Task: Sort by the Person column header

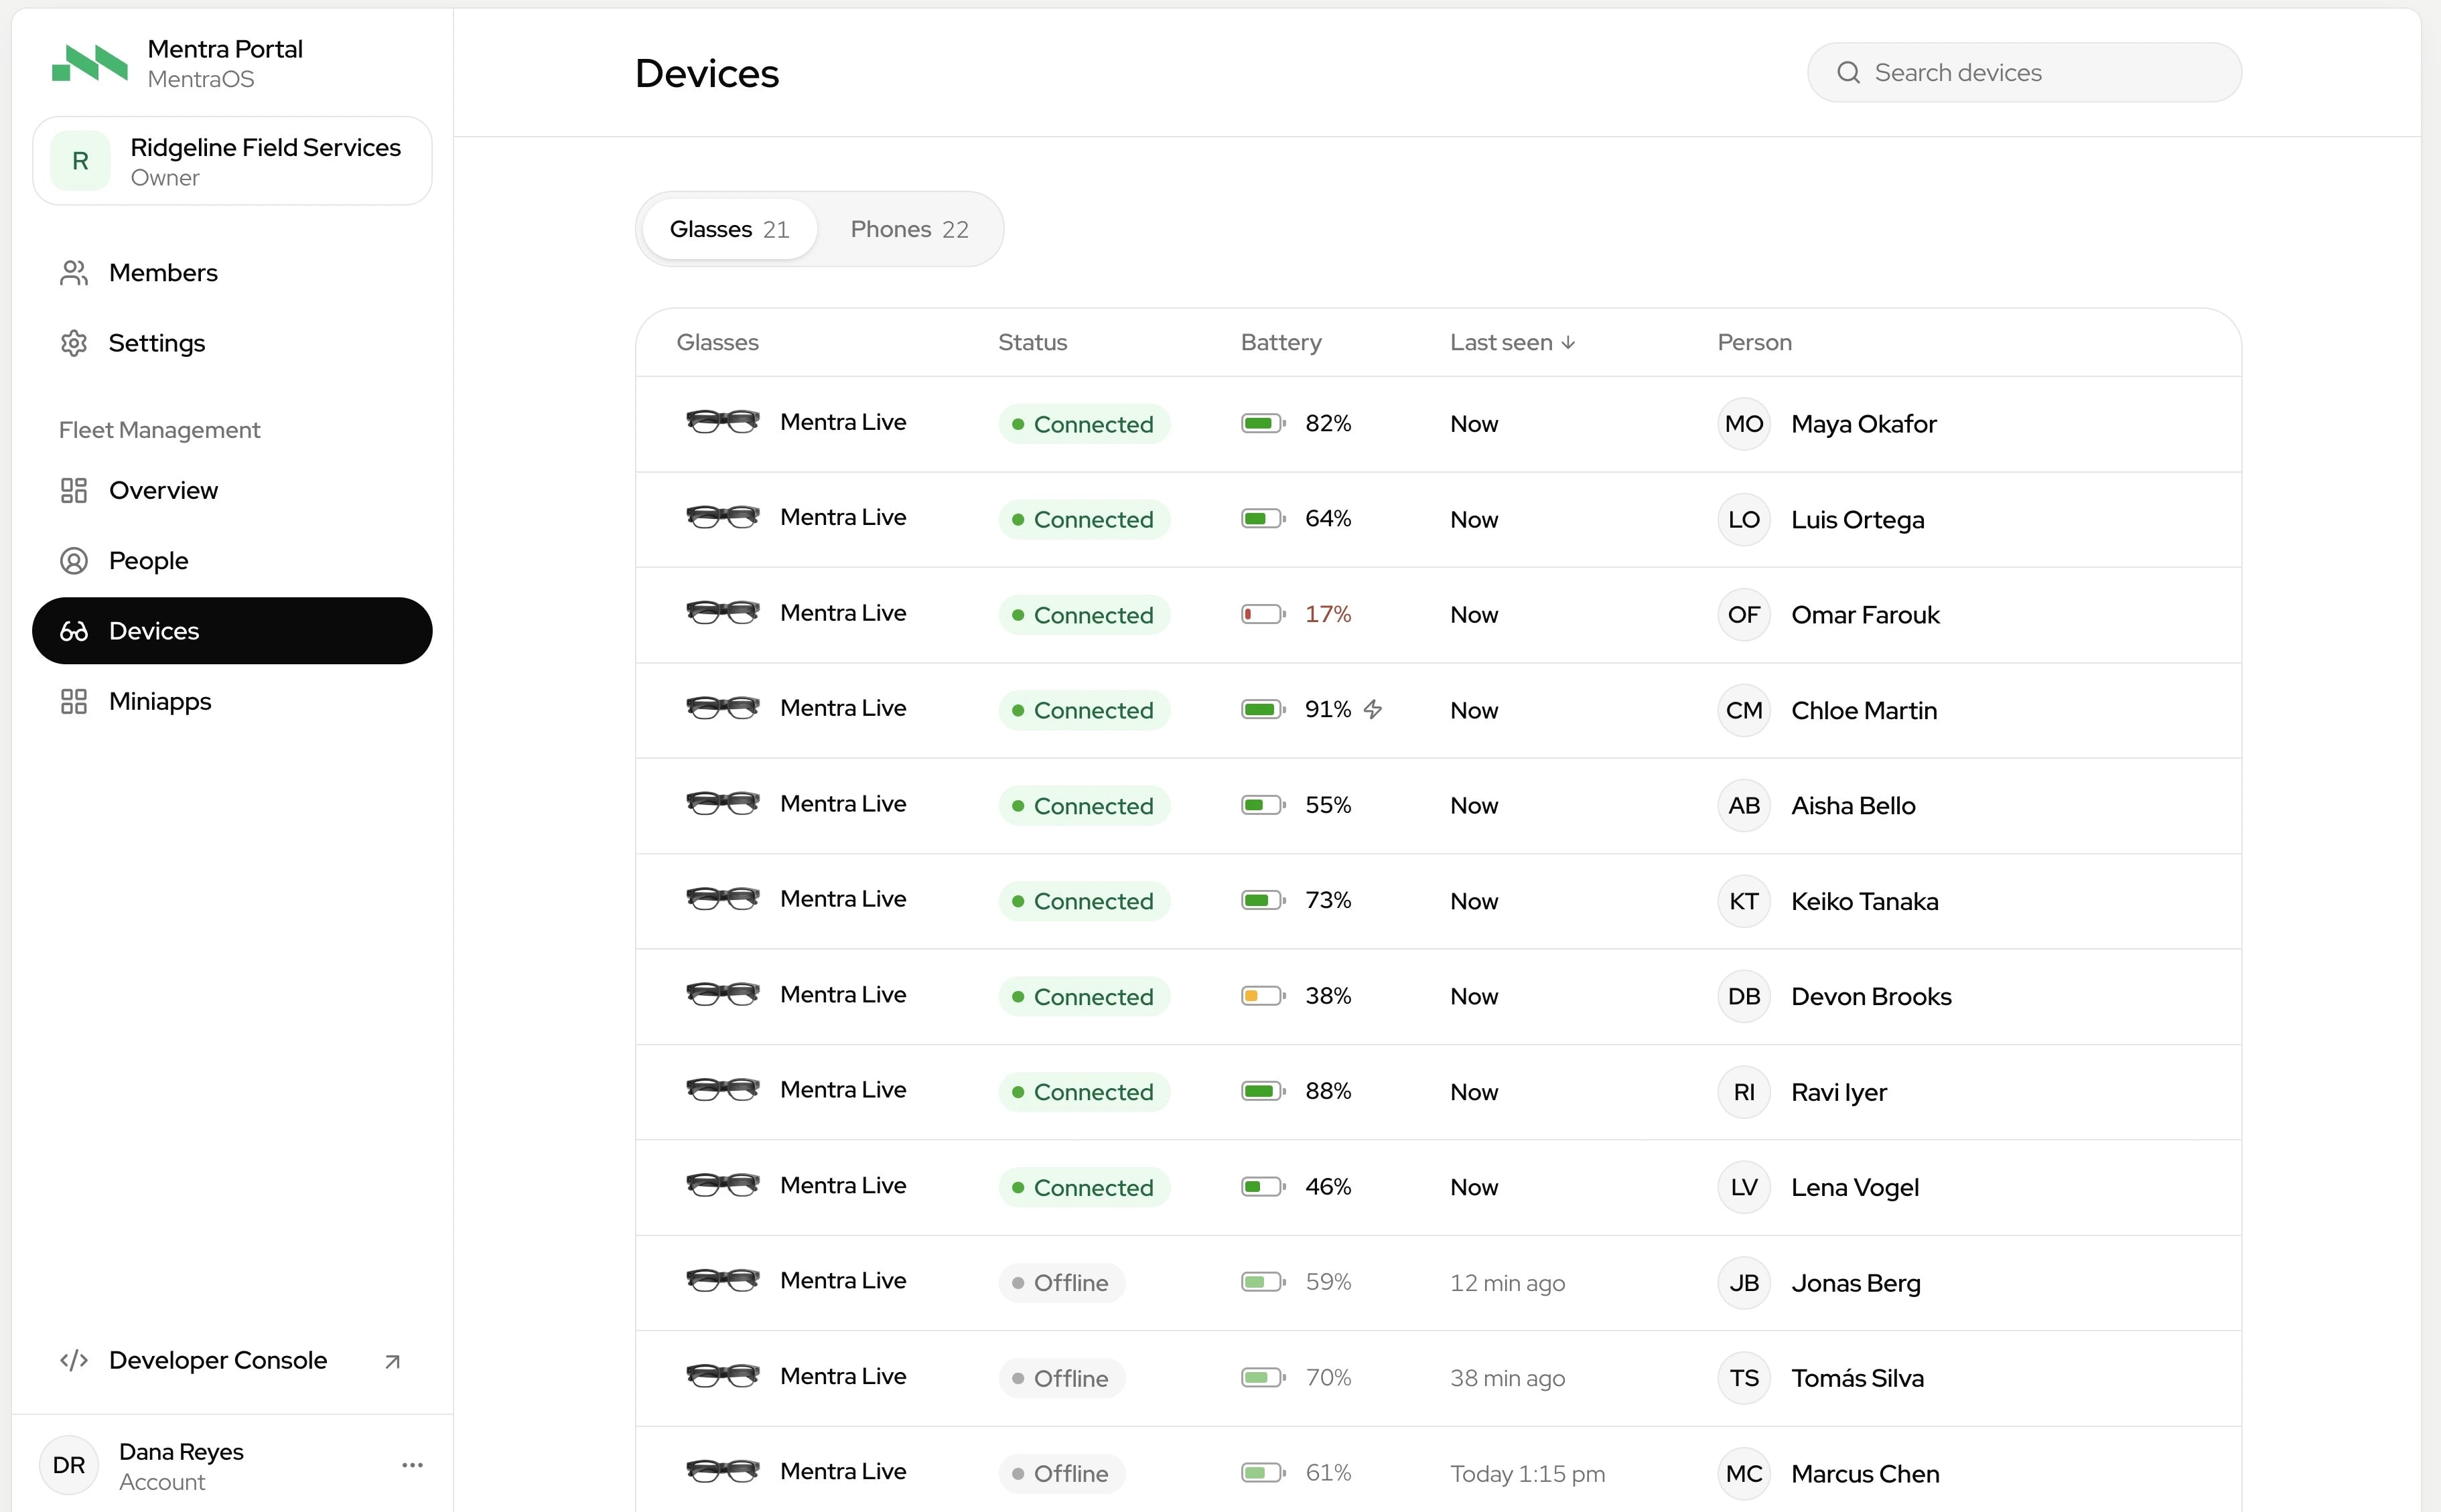Action: [1754, 342]
